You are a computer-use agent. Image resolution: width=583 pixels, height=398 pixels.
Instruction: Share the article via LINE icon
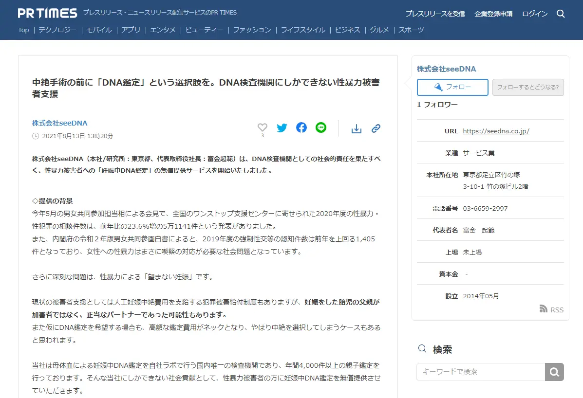pyautogui.click(x=321, y=127)
